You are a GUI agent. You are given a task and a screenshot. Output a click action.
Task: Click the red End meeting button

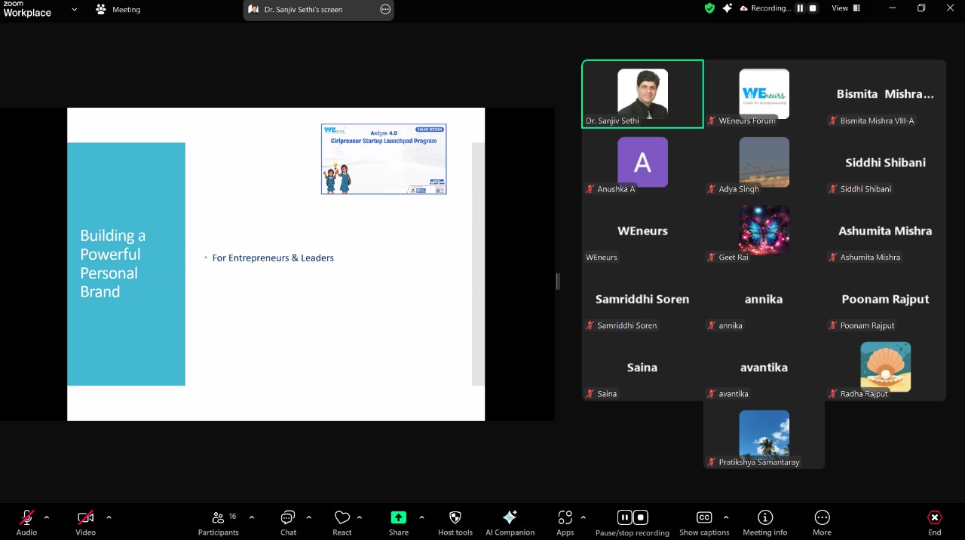(934, 518)
